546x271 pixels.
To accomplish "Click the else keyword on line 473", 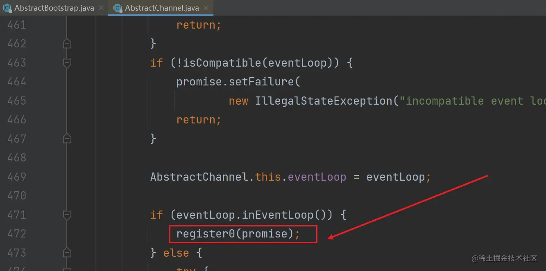I will click(176, 253).
